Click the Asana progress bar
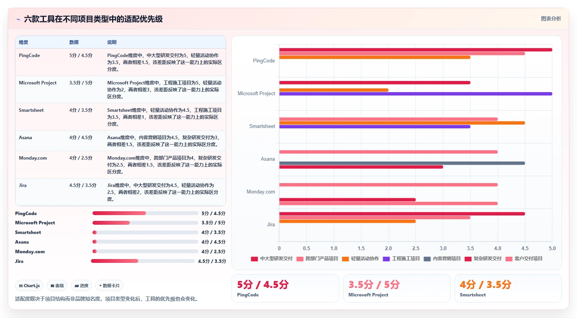577x318 pixels. (145, 242)
